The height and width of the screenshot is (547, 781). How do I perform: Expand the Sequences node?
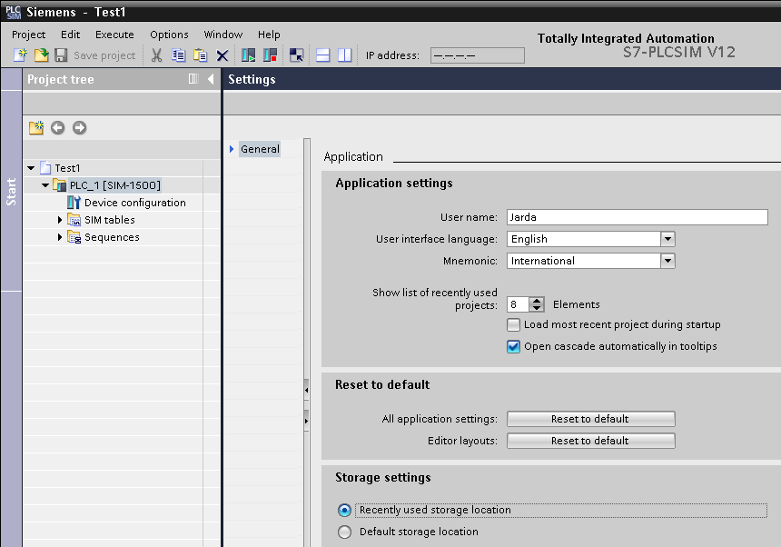coord(60,237)
